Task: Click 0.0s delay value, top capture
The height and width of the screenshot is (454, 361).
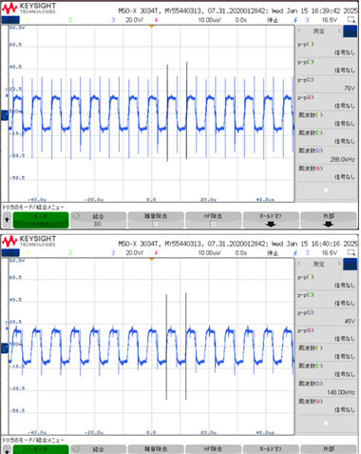Action: pyautogui.click(x=241, y=20)
